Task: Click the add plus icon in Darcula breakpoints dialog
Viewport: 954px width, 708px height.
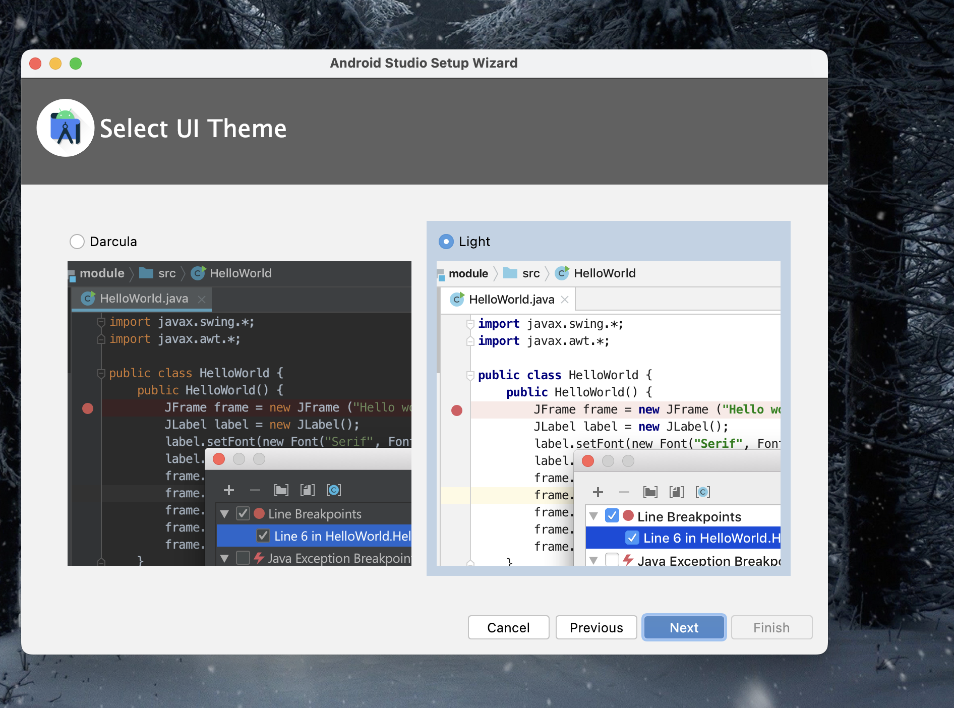Action: 229,490
